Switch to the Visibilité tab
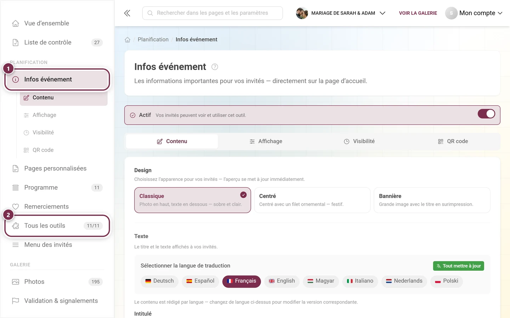This screenshot has height=318, width=510. 359,141
